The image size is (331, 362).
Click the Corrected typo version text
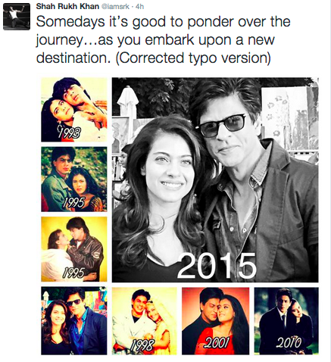pyautogui.click(x=193, y=58)
